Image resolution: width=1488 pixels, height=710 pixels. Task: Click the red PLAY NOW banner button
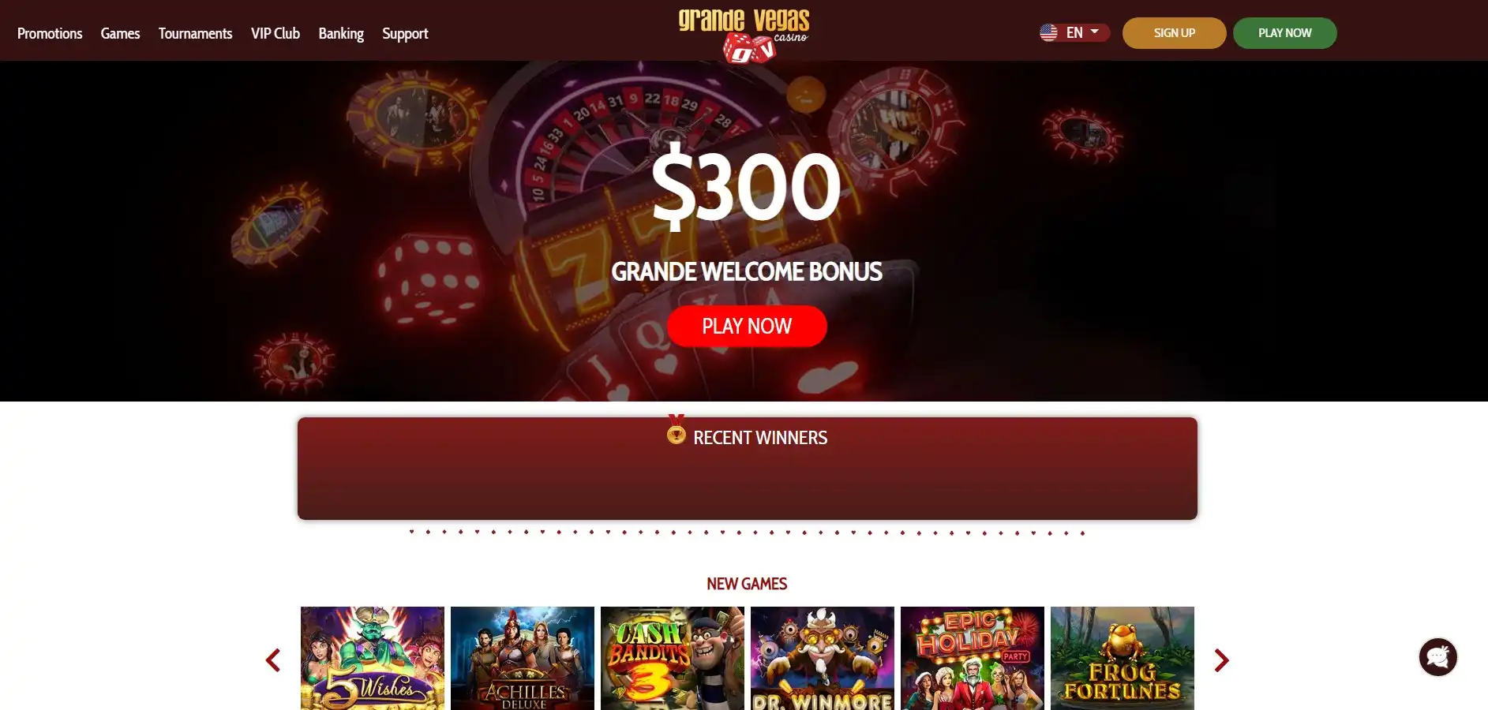pos(747,326)
